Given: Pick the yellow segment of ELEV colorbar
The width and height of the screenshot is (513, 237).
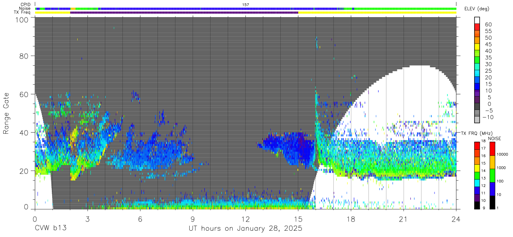Looking at the screenshot, I should point(477,46).
